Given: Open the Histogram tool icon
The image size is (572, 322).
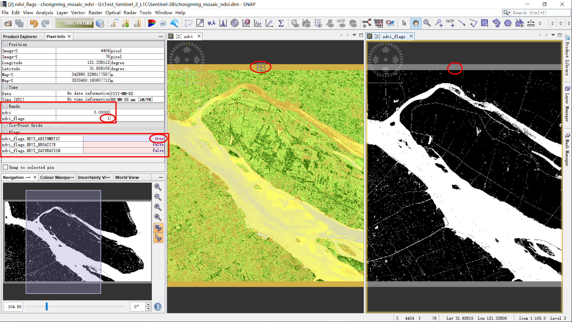Looking at the screenshot, I should click(x=223, y=23).
